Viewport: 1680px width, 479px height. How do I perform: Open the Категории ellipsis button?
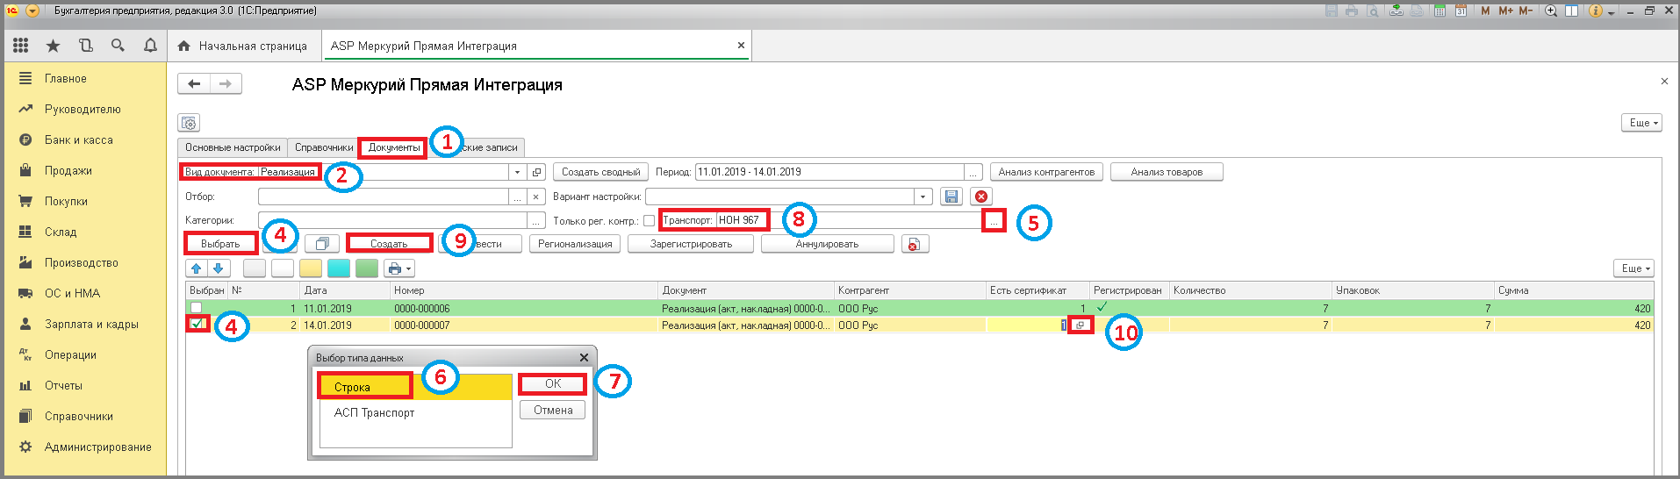click(535, 221)
